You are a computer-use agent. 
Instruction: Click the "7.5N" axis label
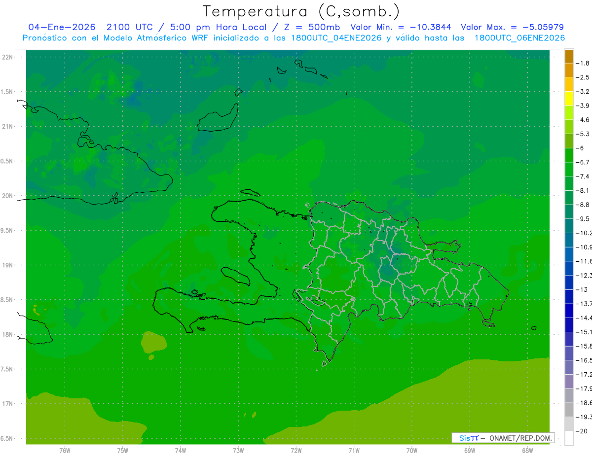coord(7,369)
